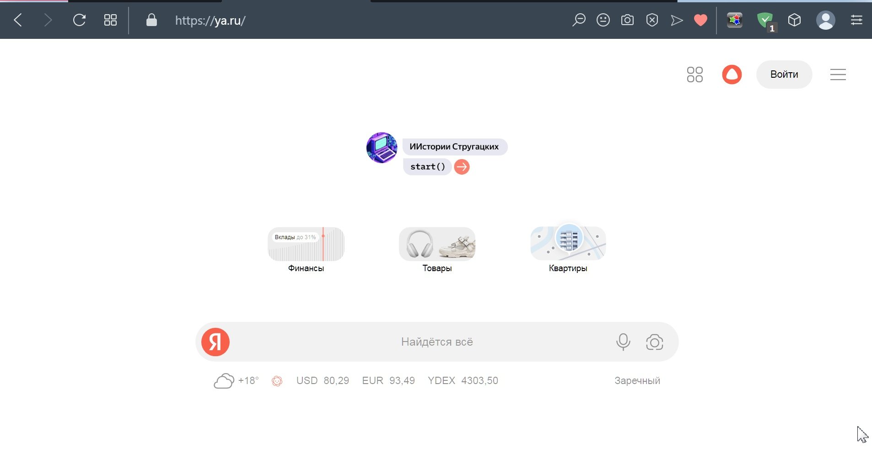
Task: Open bookmarks via the heart toolbar icon
Action: [701, 20]
